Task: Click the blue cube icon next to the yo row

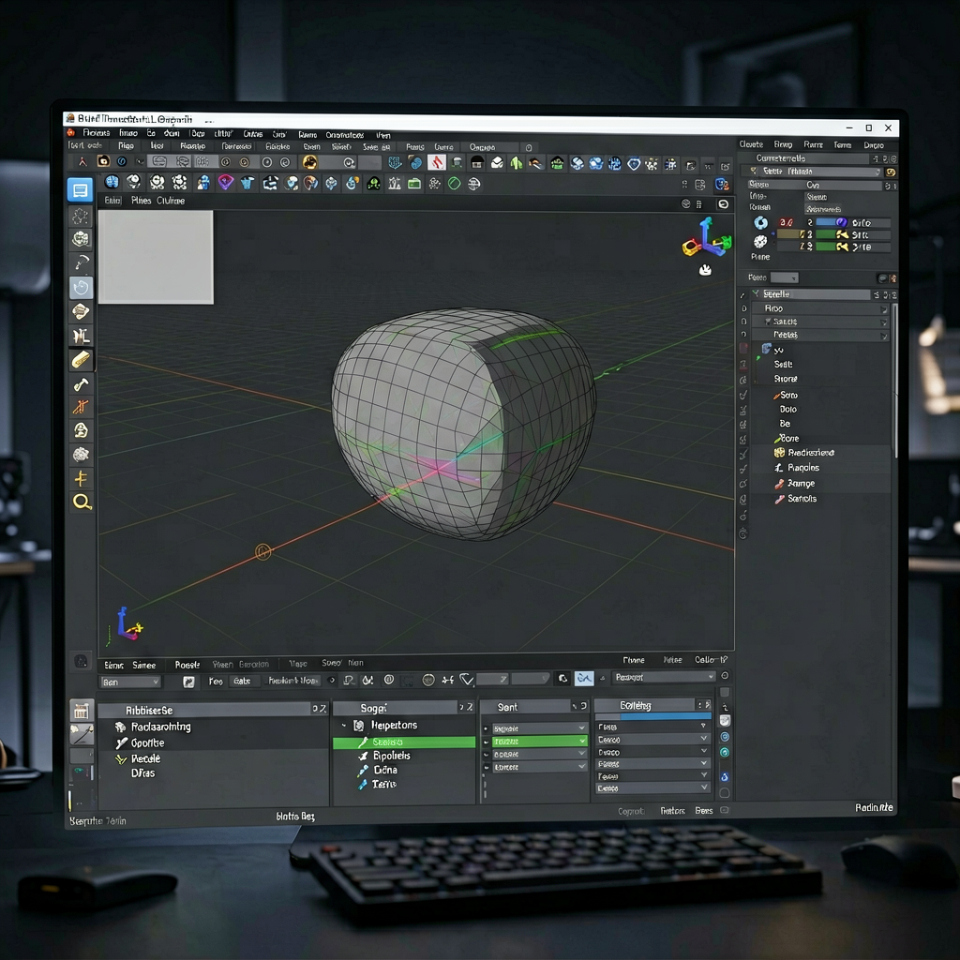Action: (x=766, y=349)
